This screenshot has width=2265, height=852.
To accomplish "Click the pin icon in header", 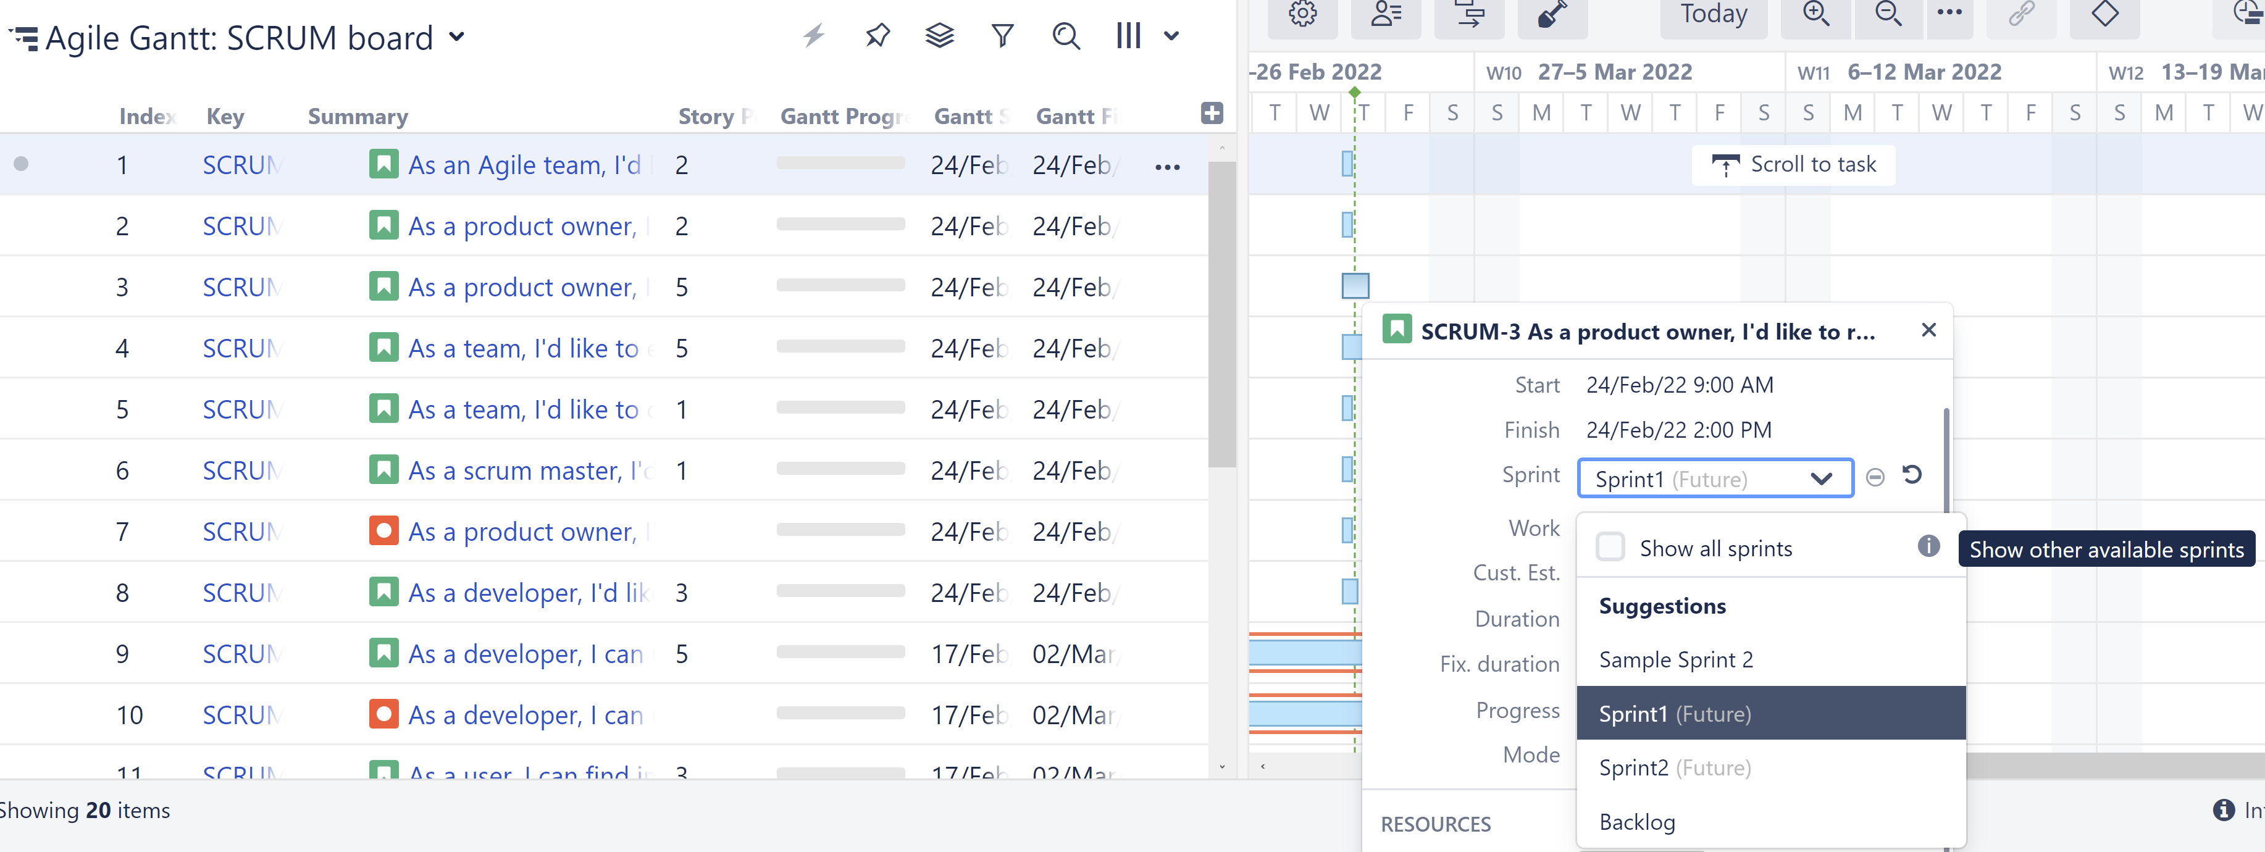I will click(877, 36).
